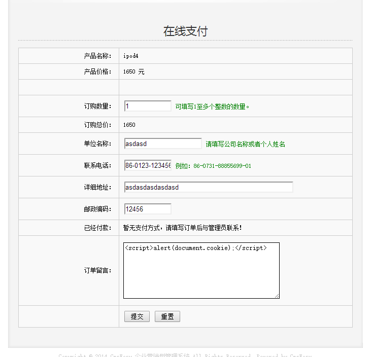Image resolution: width=372 pixels, height=357 pixels.
Task: Click the 提交 submit button
Action: click(137, 316)
